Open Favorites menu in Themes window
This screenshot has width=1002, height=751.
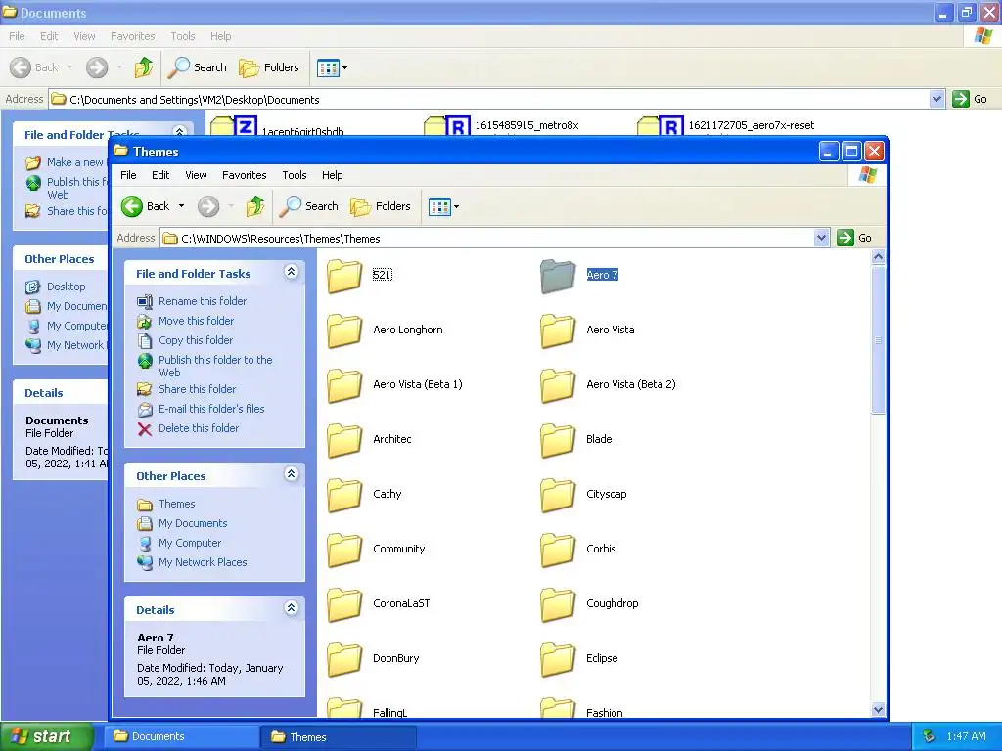pos(244,175)
